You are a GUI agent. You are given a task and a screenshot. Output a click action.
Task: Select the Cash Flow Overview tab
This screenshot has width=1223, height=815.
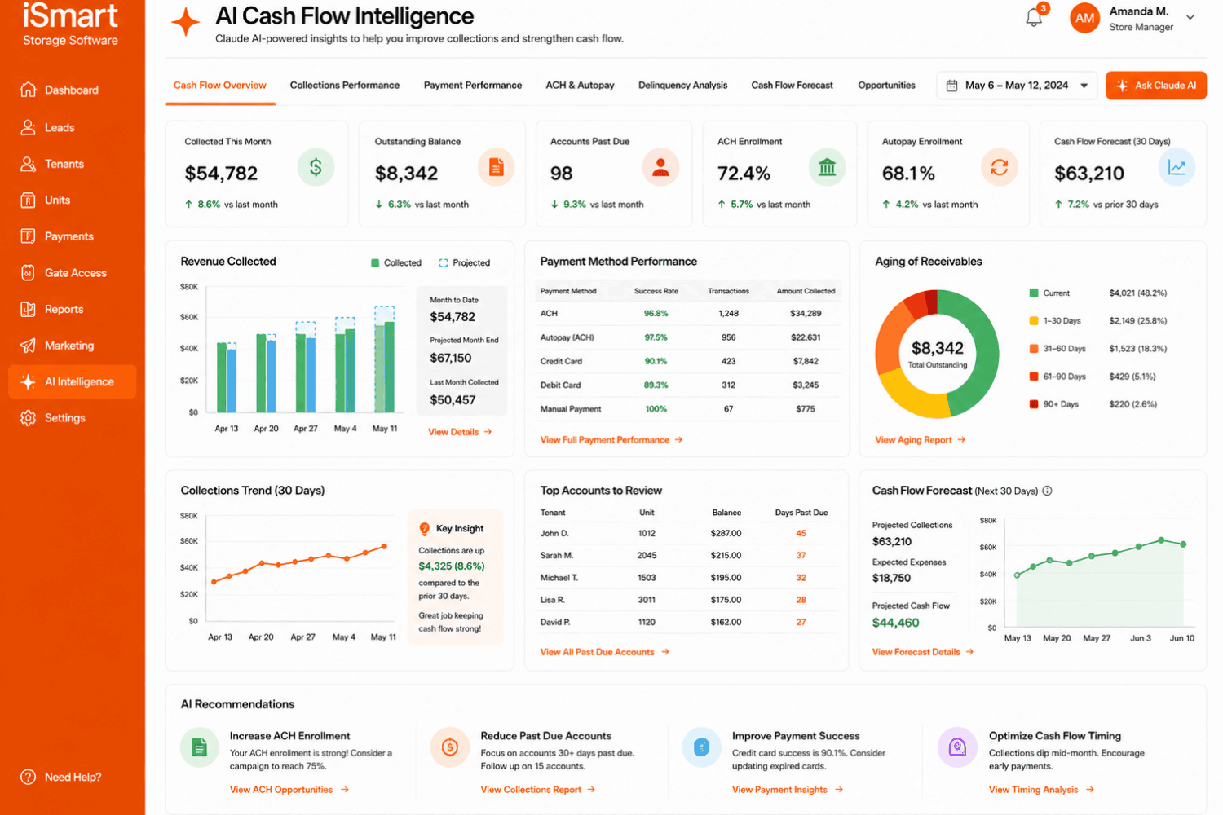220,86
